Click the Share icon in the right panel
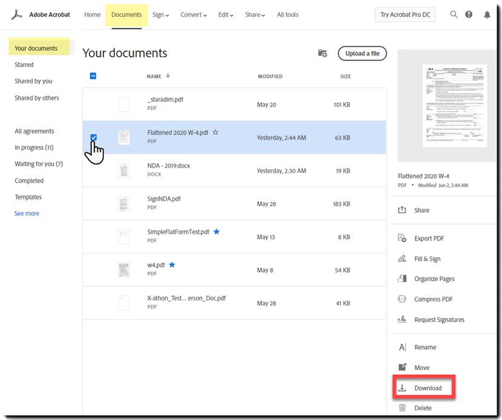Viewport: 502px width, 420px height. pos(402,210)
